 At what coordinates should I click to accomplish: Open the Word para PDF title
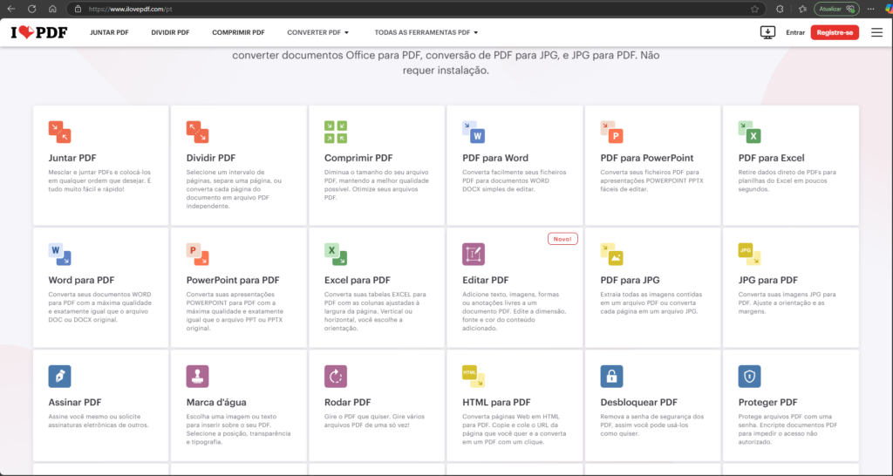tap(81, 280)
